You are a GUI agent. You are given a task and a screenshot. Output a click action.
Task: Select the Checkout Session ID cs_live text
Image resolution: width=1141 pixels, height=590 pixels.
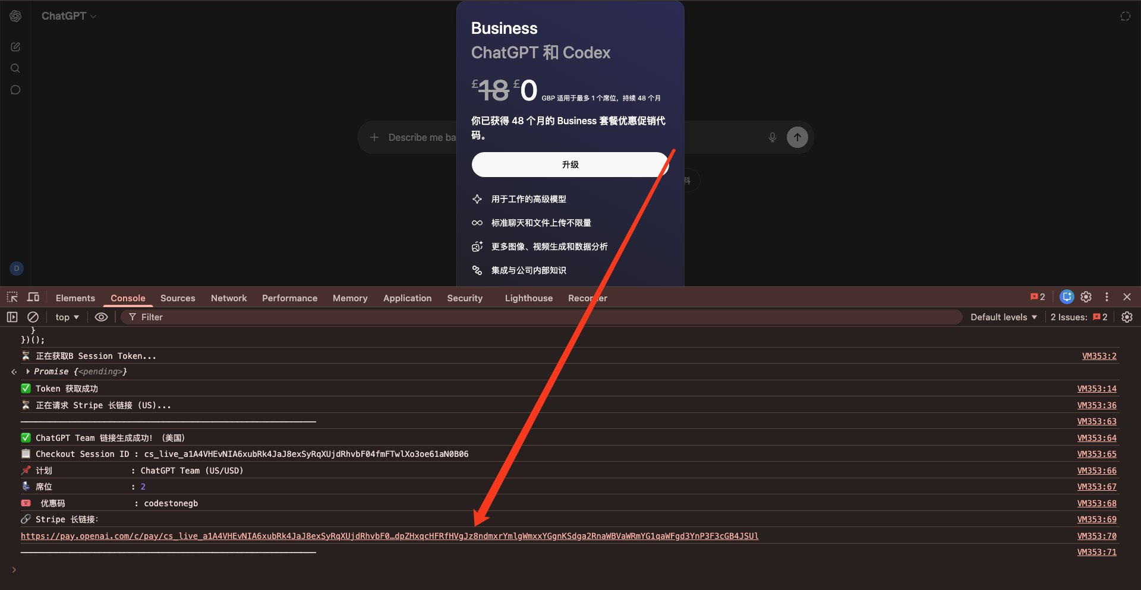(x=306, y=454)
